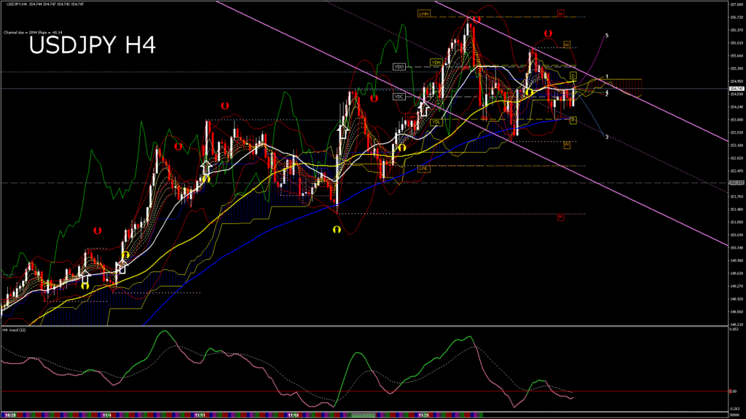Select the YDH level label
This screenshot has width=746, height=419.
tap(436, 63)
